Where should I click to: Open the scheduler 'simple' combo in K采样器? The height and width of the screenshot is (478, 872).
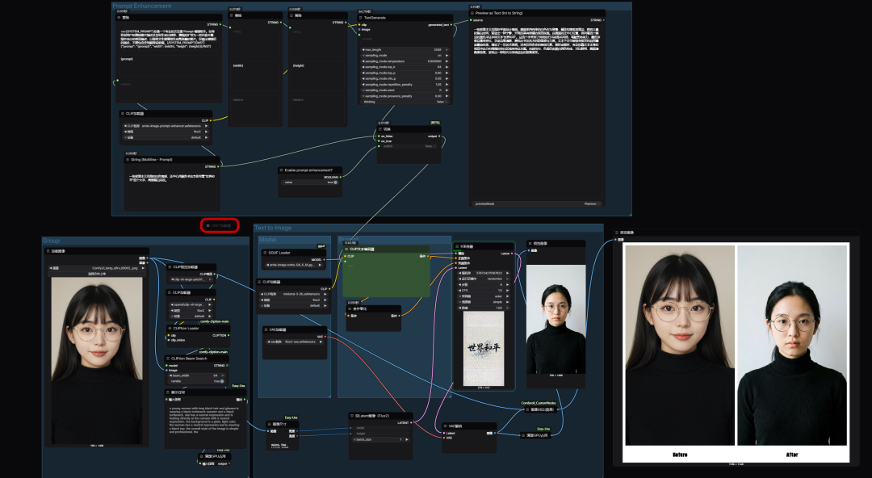484,302
